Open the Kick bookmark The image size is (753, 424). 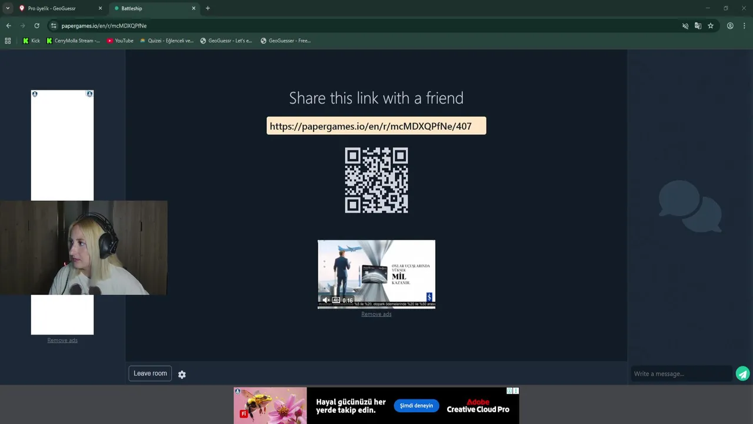click(x=31, y=41)
